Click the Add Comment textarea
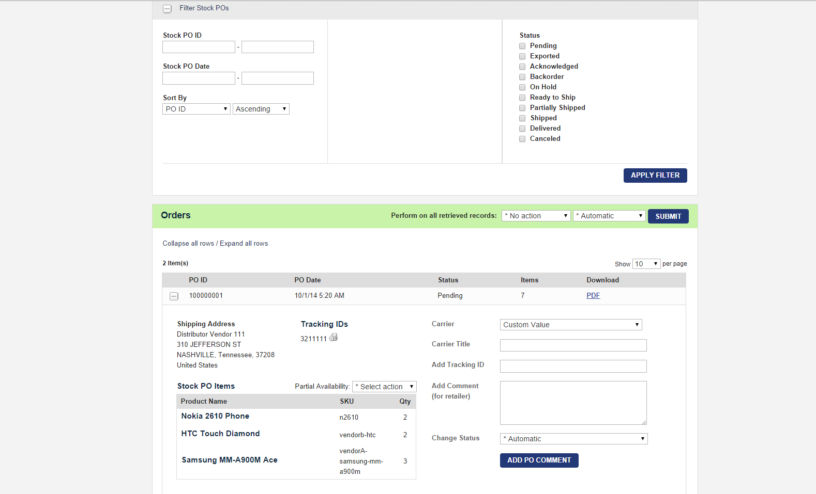 [x=573, y=403]
